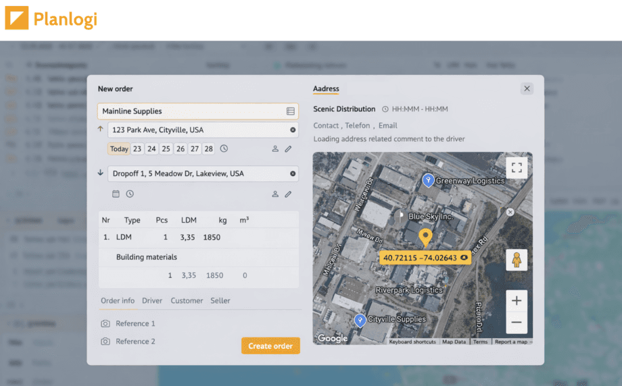Click the Greenway Logistics map pin
The image size is (622, 386).
click(x=428, y=180)
